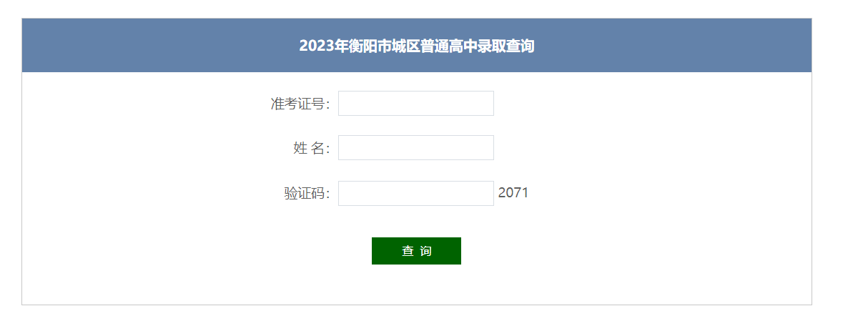The height and width of the screenshot is (321, 858).
Task: Select the admission ticket number field
Action: [x=415, y=103]
